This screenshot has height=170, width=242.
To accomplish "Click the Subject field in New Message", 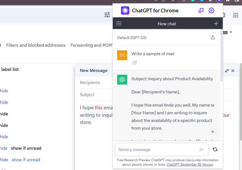I will point(96,95).
